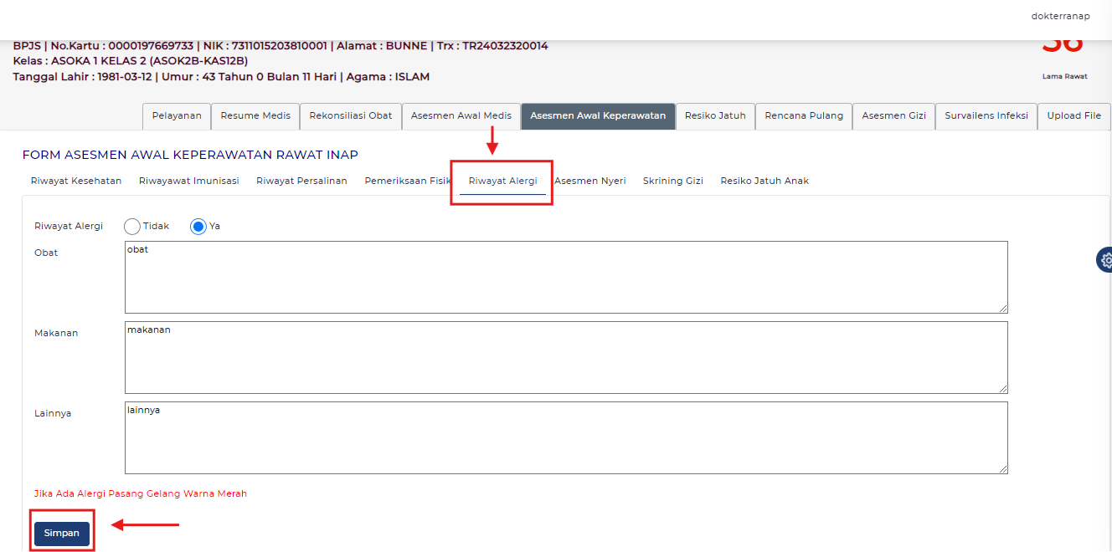Select the Pemeriksaan Fisik sub-tab

click(x=408, y=181)
